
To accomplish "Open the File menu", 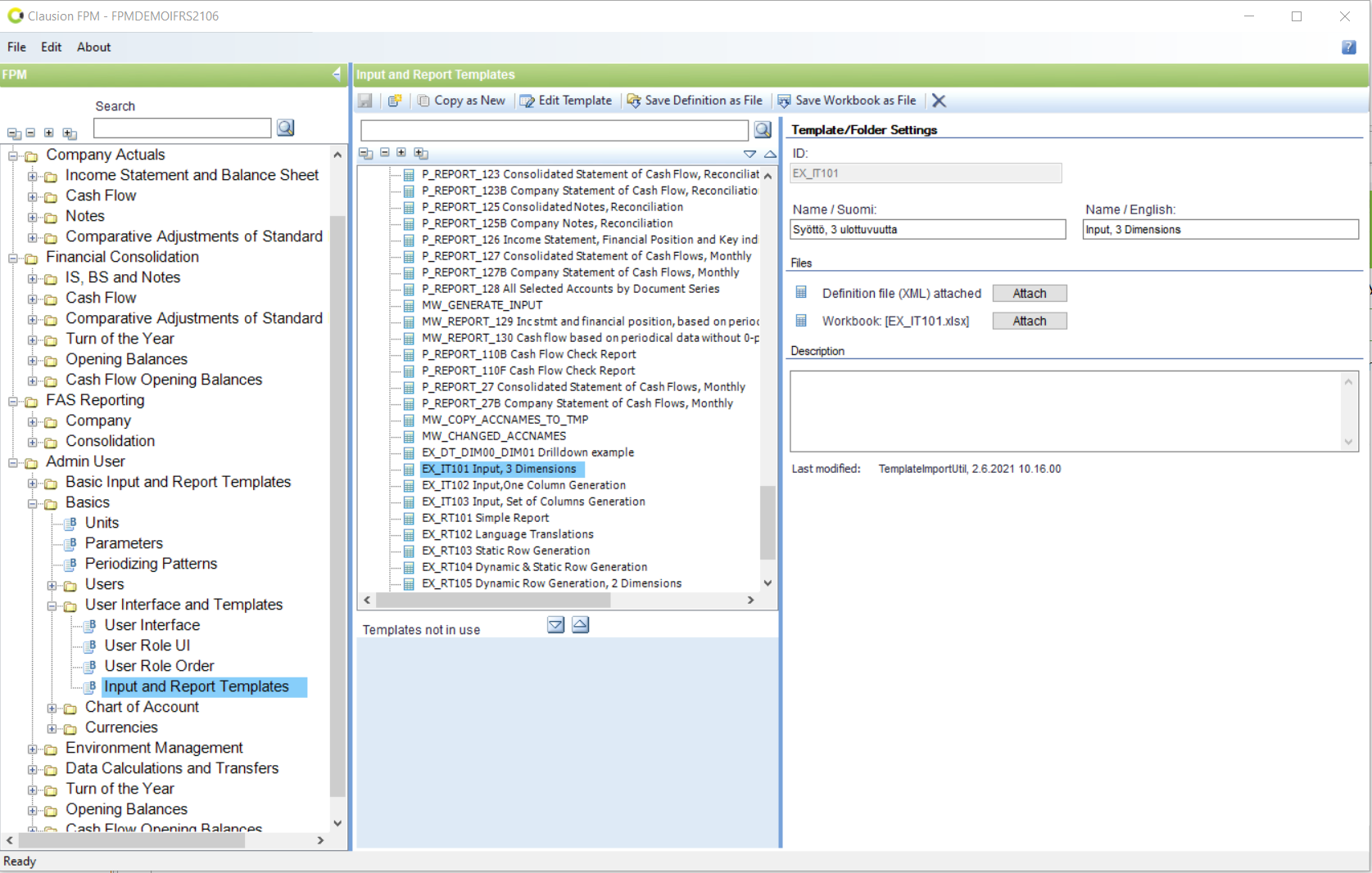I will (x=16, y=47).
